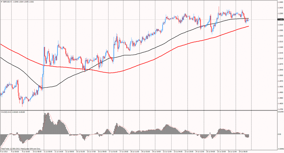Click the 25 Jul 20:00 time label
The width and height of the screenshot is (284, 153).
coord(222,152)
